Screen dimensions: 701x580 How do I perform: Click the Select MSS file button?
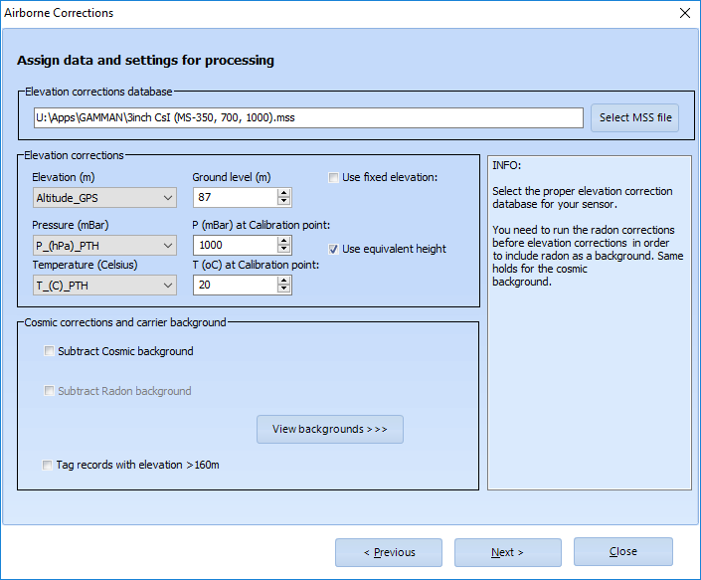634,117
